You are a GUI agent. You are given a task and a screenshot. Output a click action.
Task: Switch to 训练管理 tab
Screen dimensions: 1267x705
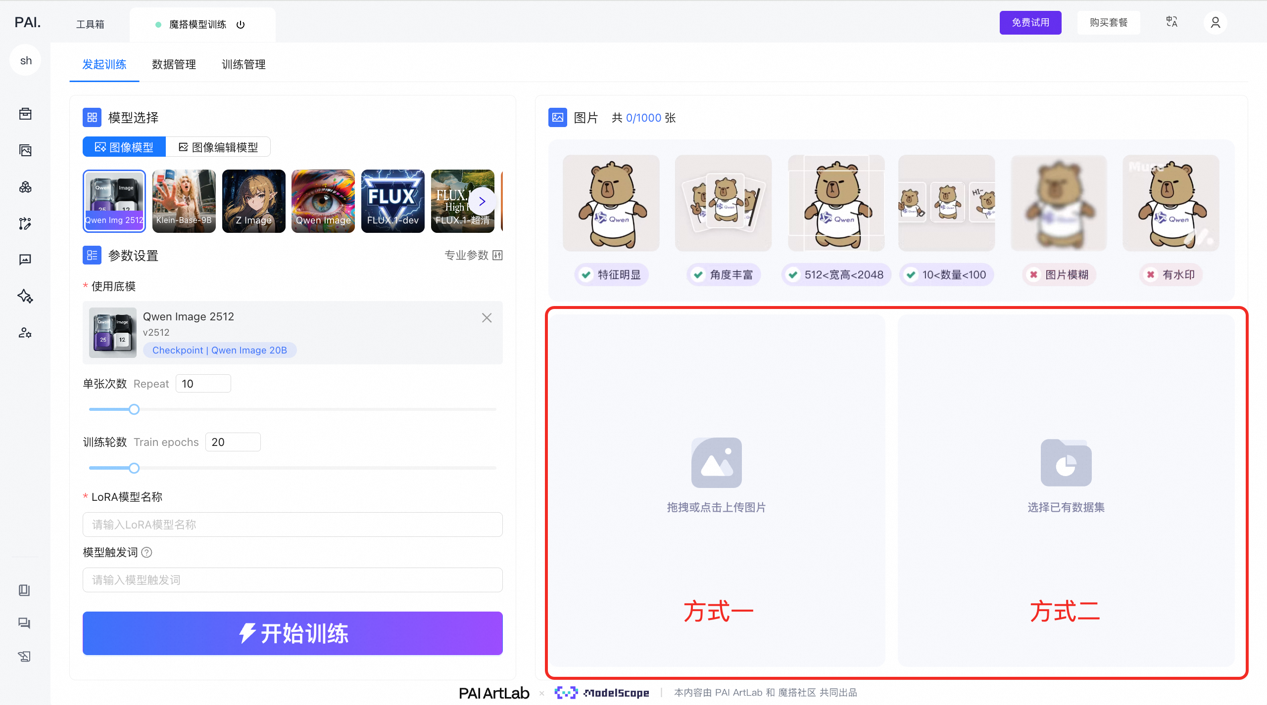coord(244,65)
